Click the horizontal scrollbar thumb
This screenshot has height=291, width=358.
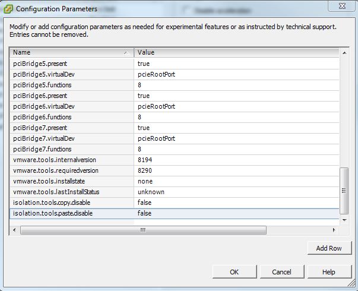click(143, 230)
